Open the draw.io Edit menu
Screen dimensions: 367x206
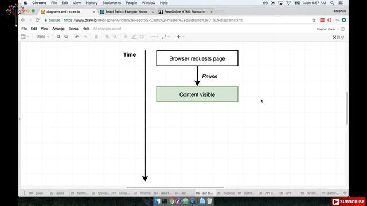[x=34, y=29]
